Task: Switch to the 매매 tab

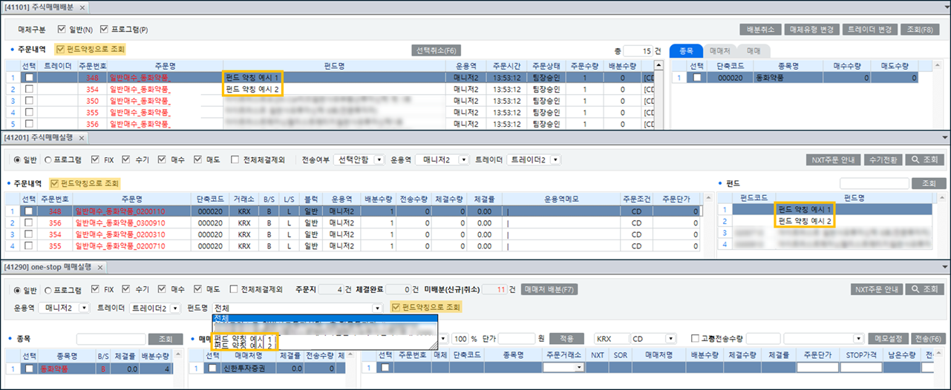Action: [x=753, y=50]
